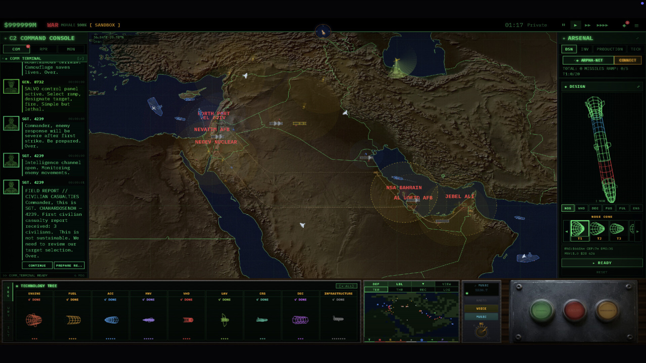Viewport: 646px width, 363px height.
Task: Open the WHD warhead technology card
Action: pyautogui.click(x=187, y=316)
